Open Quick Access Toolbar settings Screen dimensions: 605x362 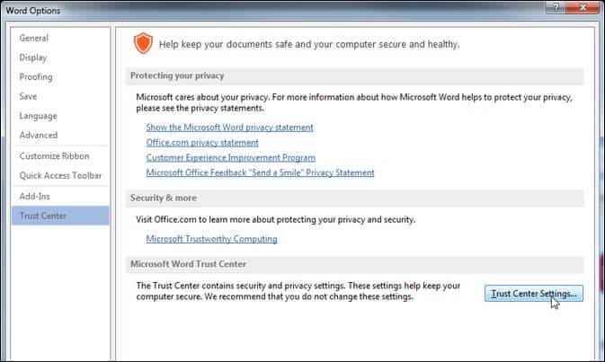click(x=60, y=176)
